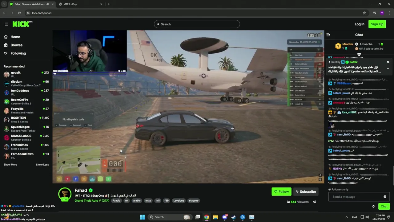This screenshot has width=394, height=222.
Task: Collapse recommended list with Show Less
Action: click(x=42, y=165)
